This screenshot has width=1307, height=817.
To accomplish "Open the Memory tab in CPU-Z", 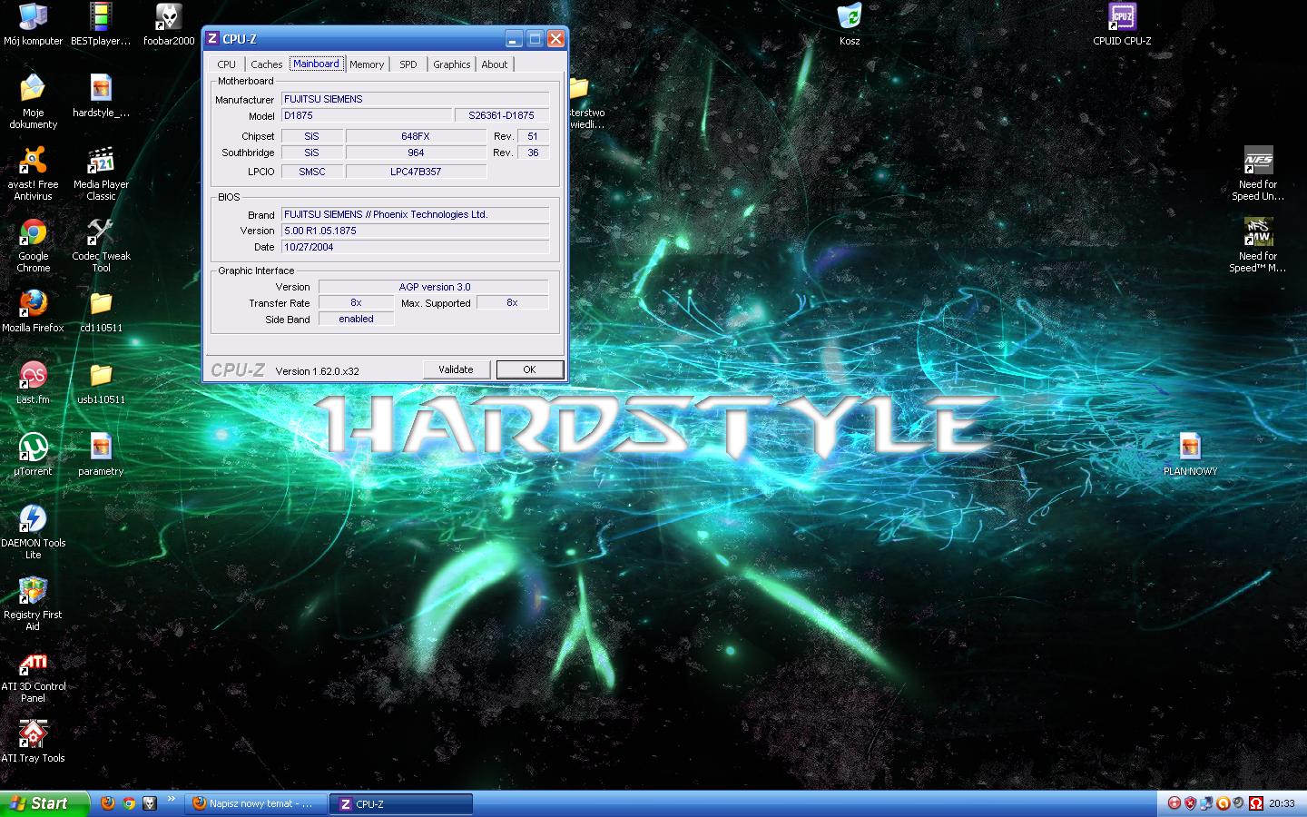I will [x=367, y=64].
